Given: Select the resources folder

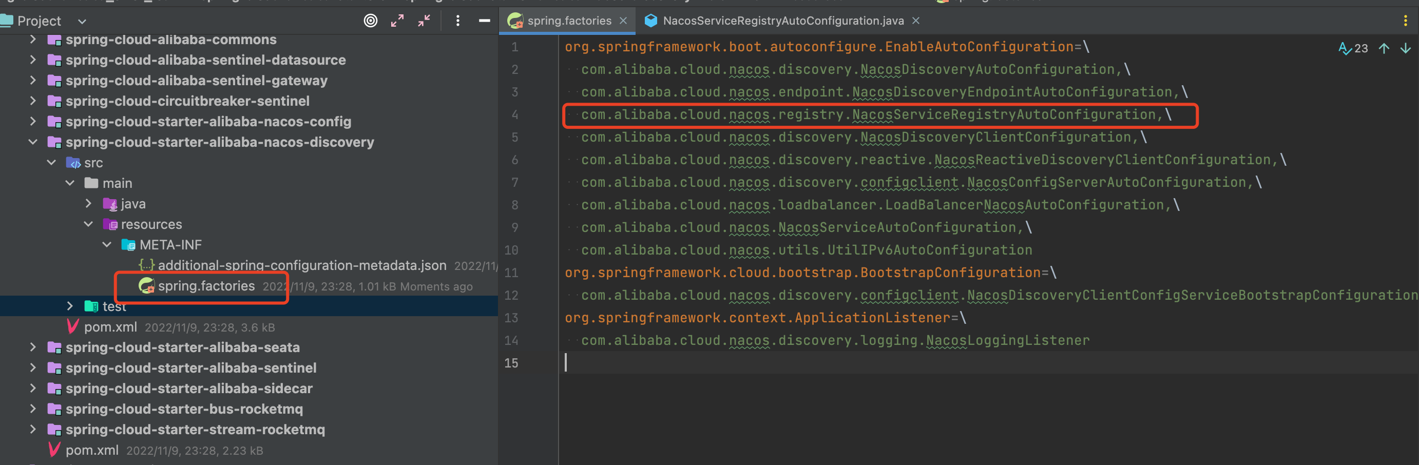Looking at the screenshot, I should pyautogui.click(x=151, y=224).
